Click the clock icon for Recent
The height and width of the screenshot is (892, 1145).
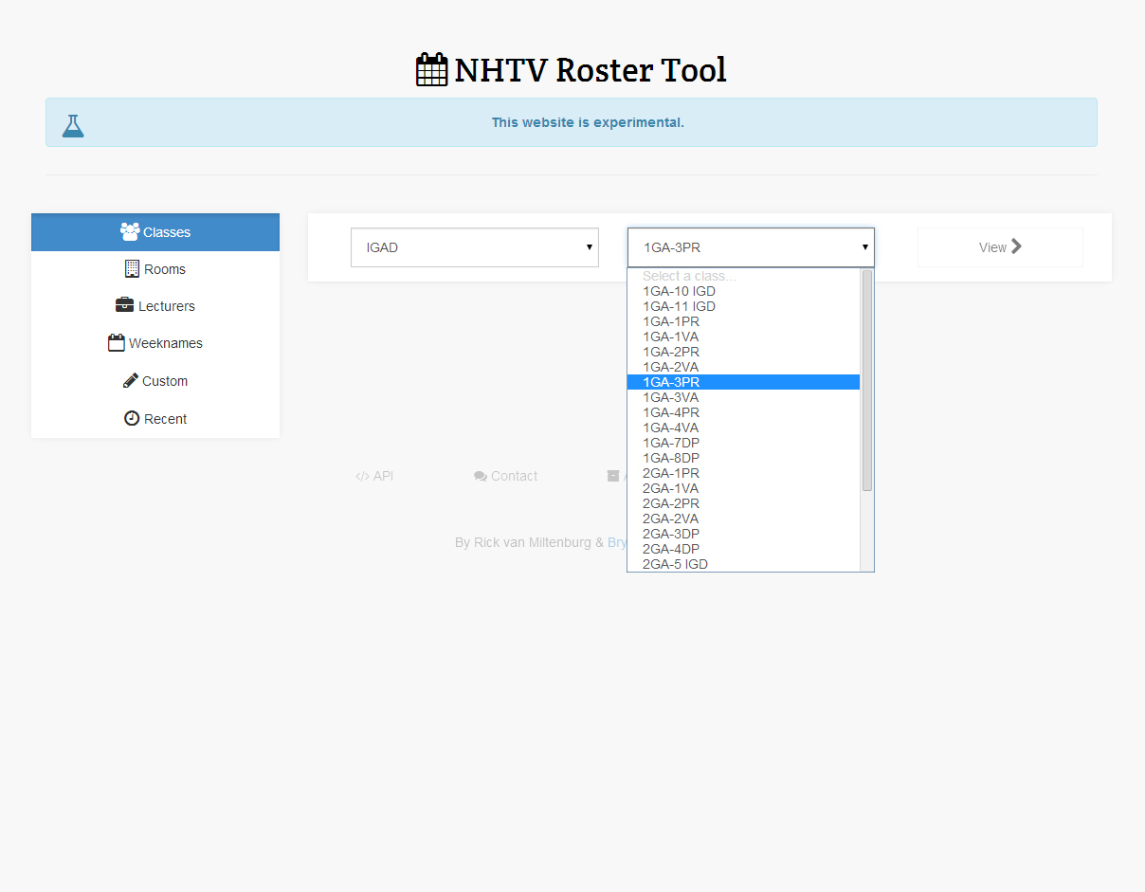pos(132,418)
